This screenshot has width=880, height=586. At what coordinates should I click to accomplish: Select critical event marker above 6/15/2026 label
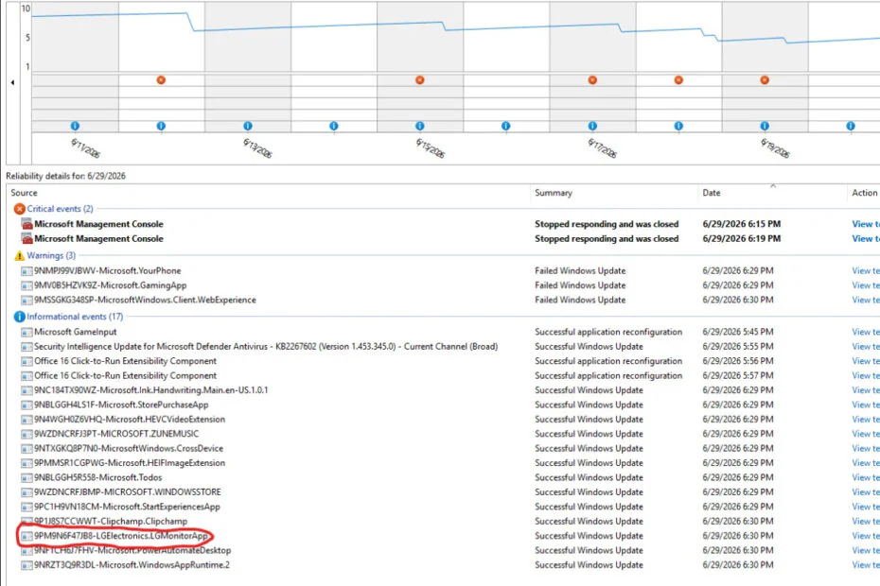[x=420, y=80]
